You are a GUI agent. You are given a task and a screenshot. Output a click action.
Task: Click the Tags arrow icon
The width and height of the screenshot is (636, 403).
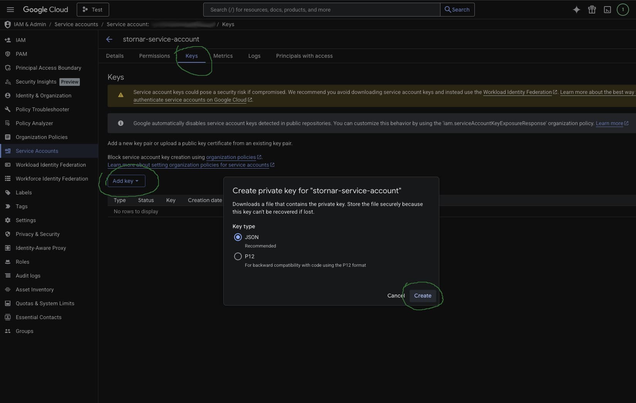(8, 206)
